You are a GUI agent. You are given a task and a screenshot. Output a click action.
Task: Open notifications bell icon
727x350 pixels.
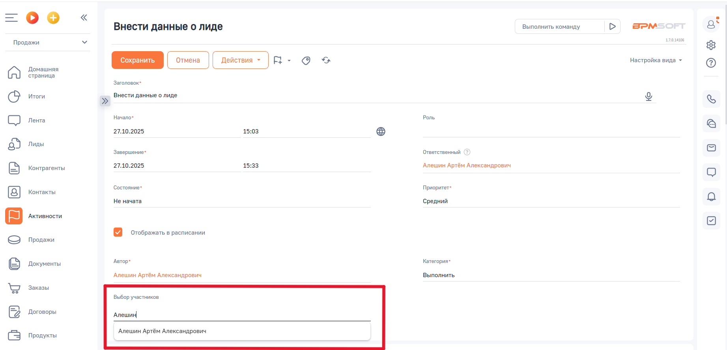pos(711,196)
